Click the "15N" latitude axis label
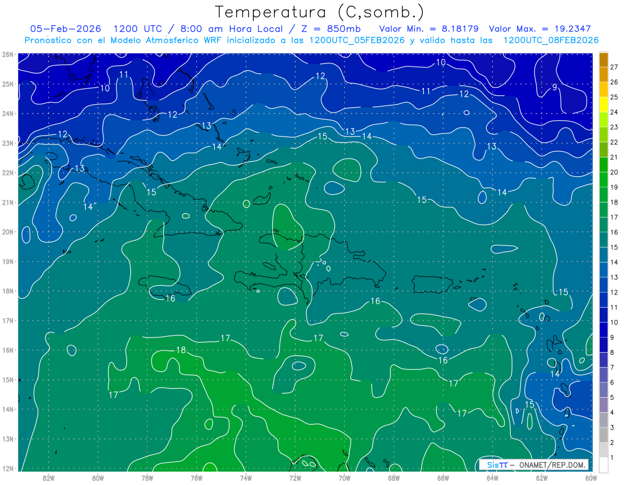The image size is (628, 485). [x=7, y=380]
